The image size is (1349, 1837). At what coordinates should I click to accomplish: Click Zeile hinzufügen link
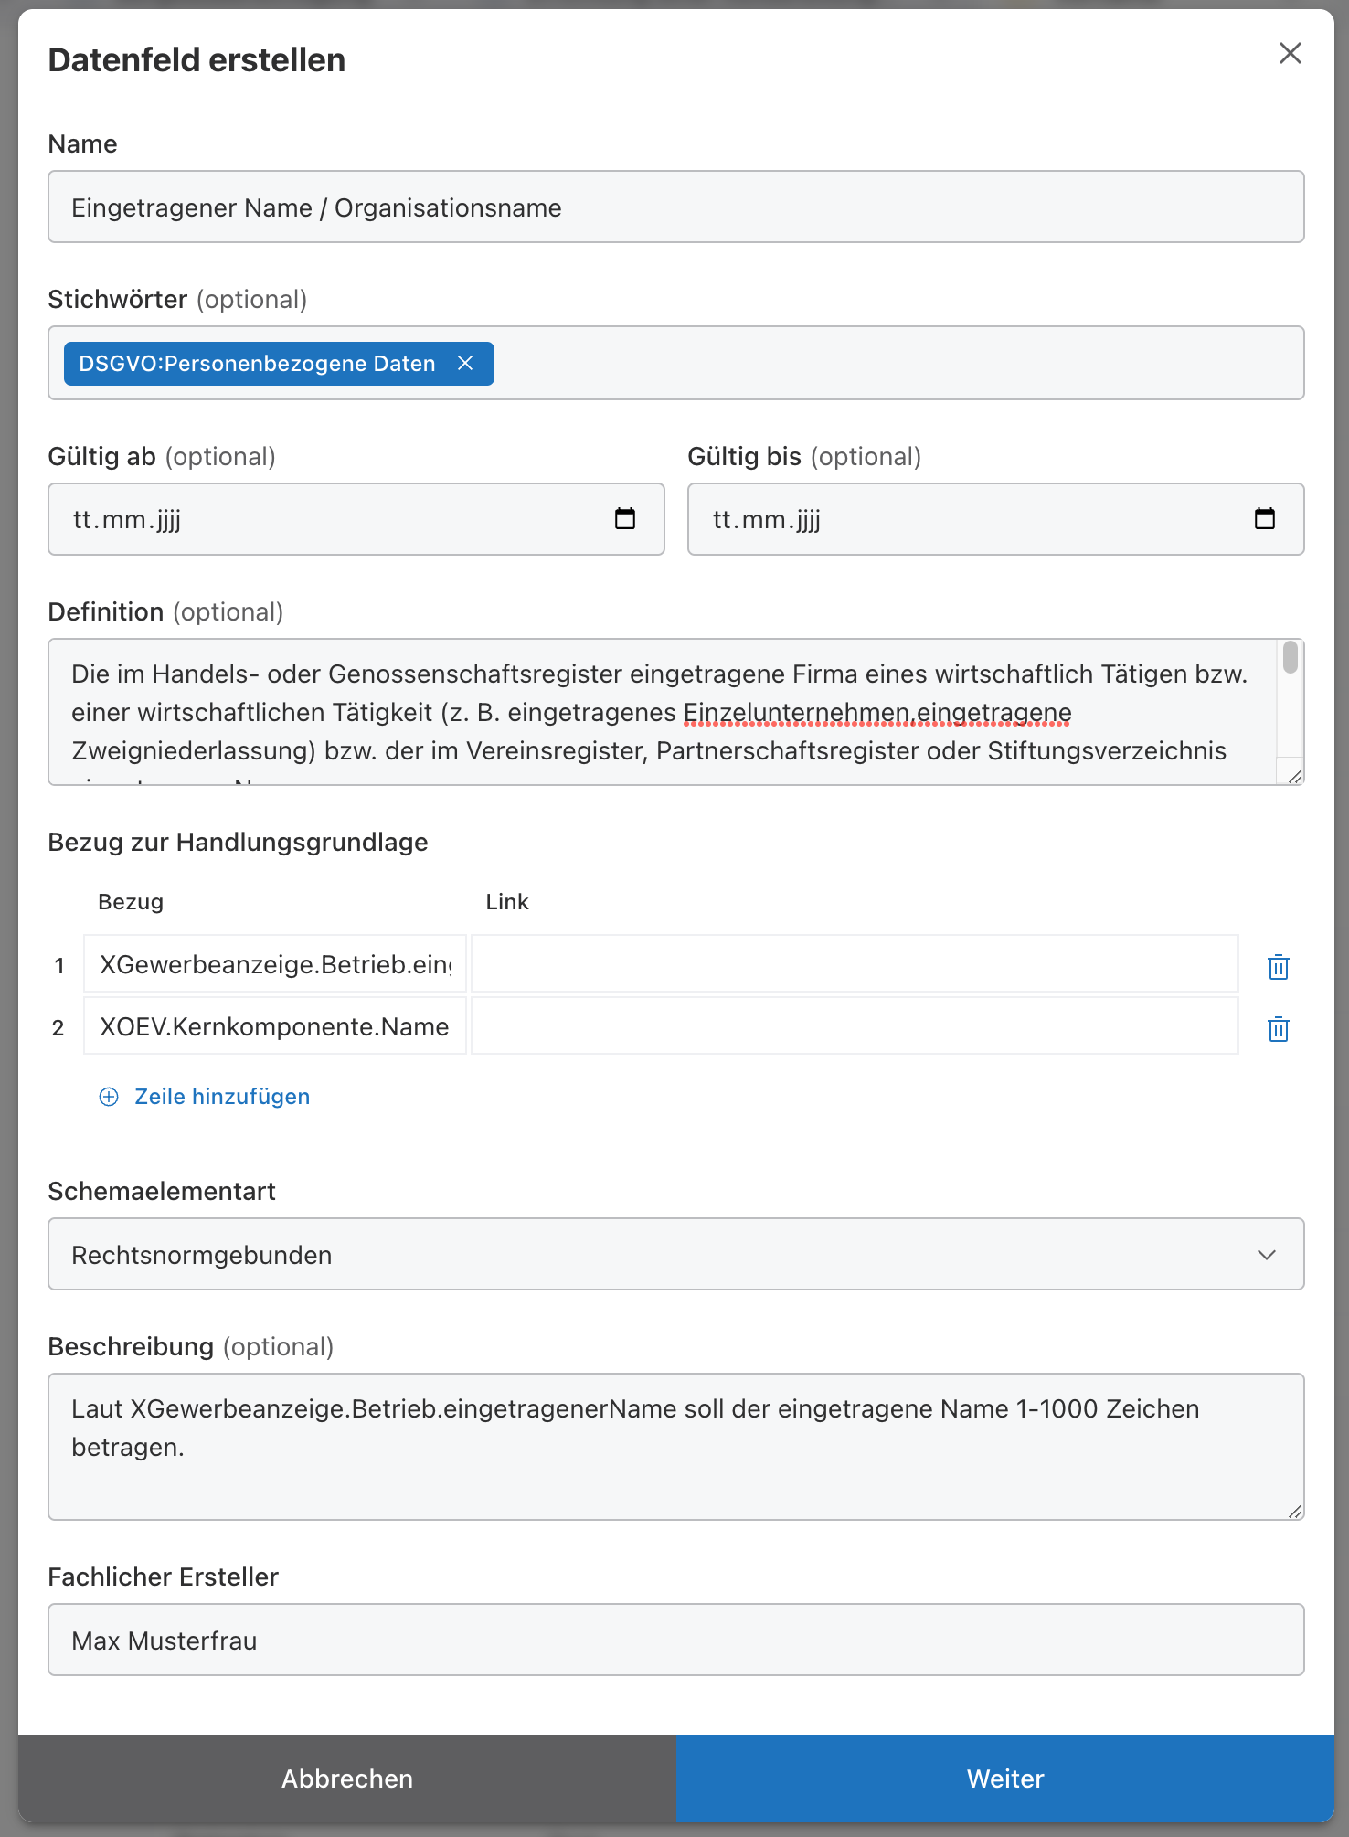pyautogui.click(x=222, y=1097)
